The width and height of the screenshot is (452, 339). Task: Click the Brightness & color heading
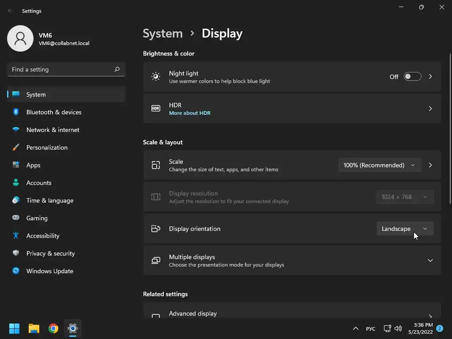[169, 53]
